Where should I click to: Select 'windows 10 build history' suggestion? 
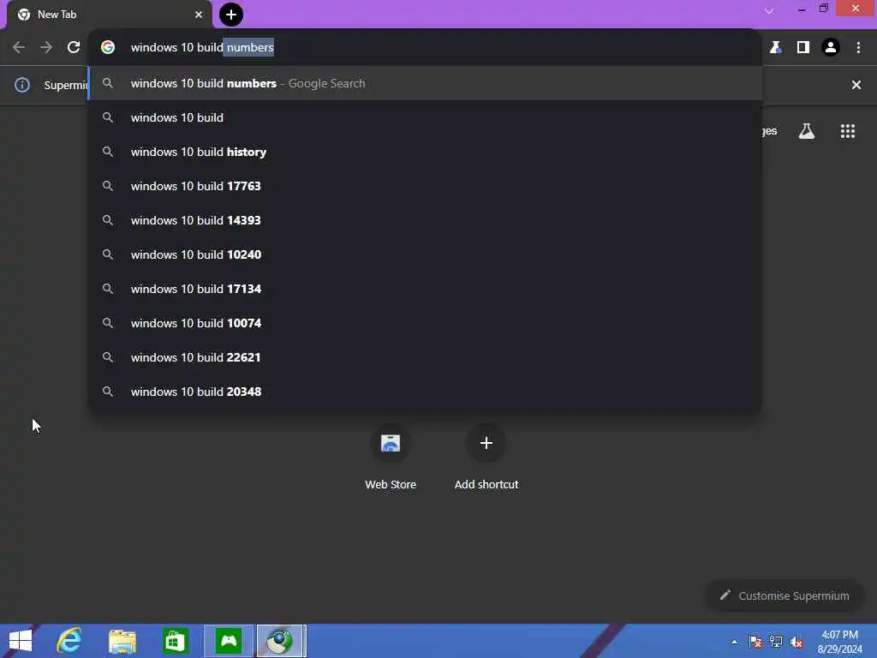point(425,152)
